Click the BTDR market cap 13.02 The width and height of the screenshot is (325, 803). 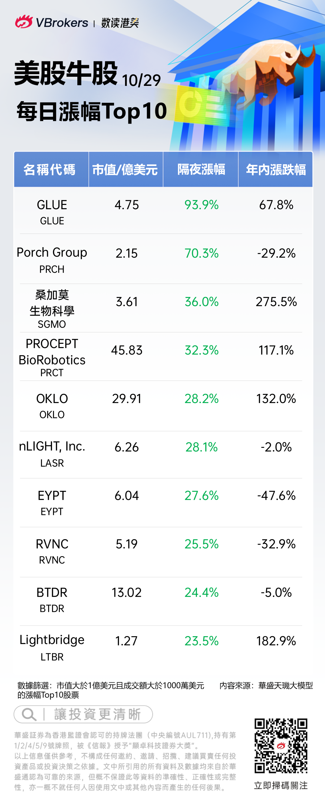coord(127,593)
